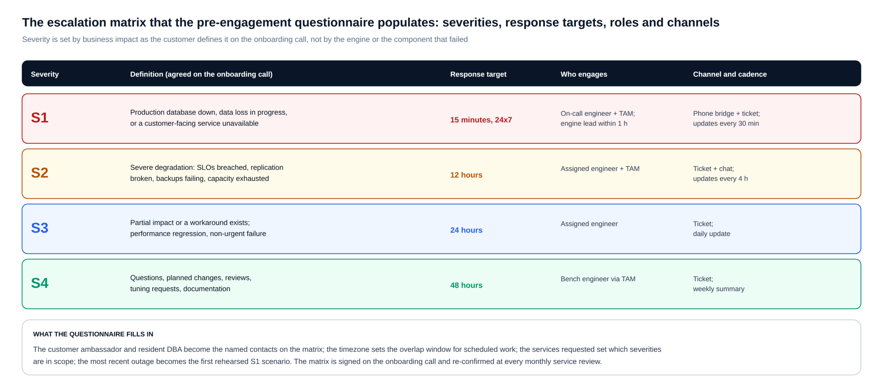Click the '12 hours' response target
Screen dimensions: 883x386
coord(466,175)
